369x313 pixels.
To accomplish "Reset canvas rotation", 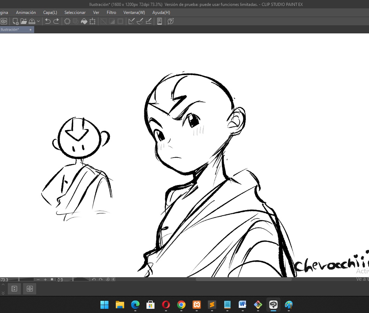I will coord(108,280).
